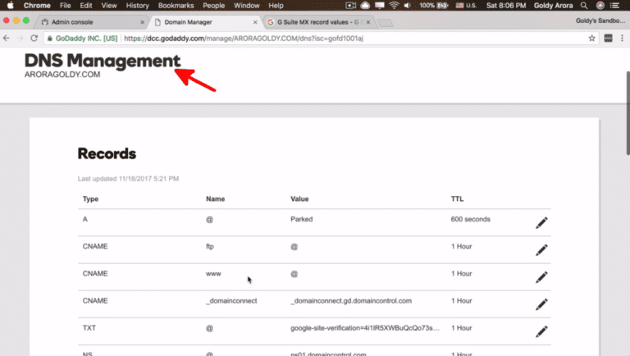Open the Bookmarks menu
This screenshot has width=630, height=356.
tap(176, 6)
